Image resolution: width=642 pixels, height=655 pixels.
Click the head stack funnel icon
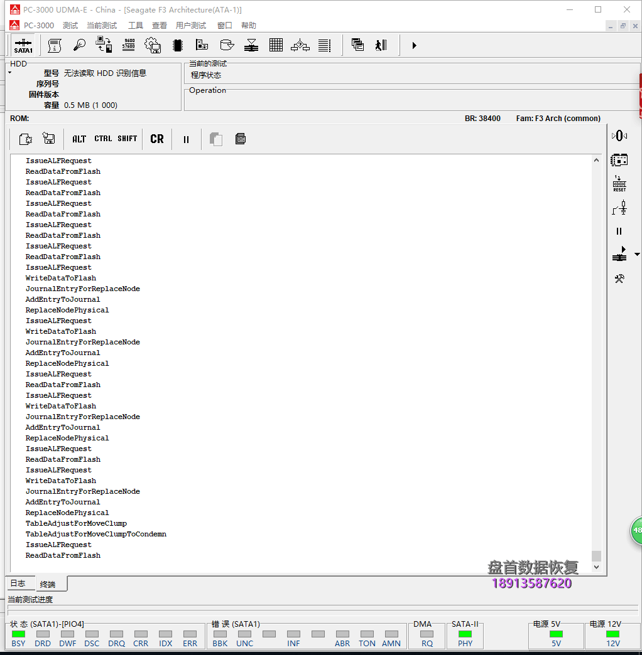251,45
